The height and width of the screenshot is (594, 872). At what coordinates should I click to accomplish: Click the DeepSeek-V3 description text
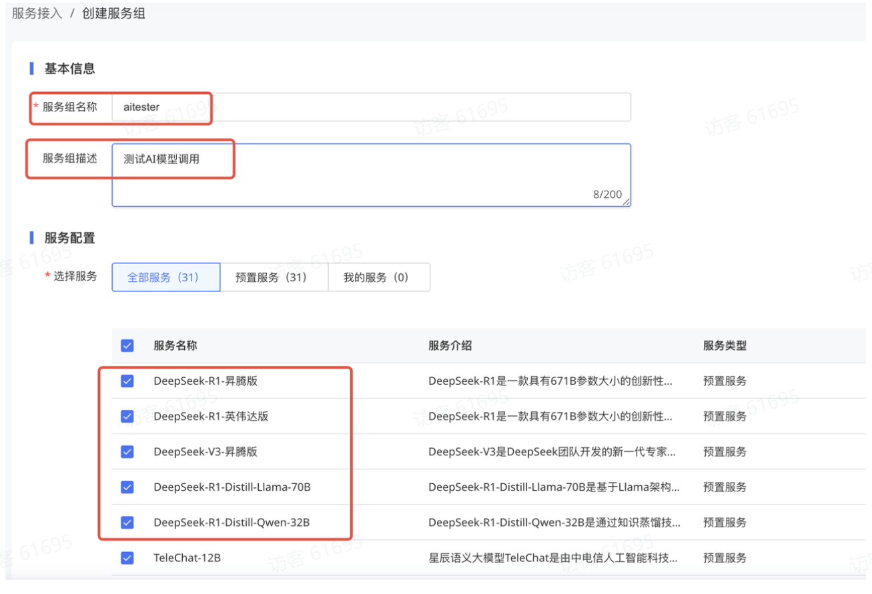(552, 451)
